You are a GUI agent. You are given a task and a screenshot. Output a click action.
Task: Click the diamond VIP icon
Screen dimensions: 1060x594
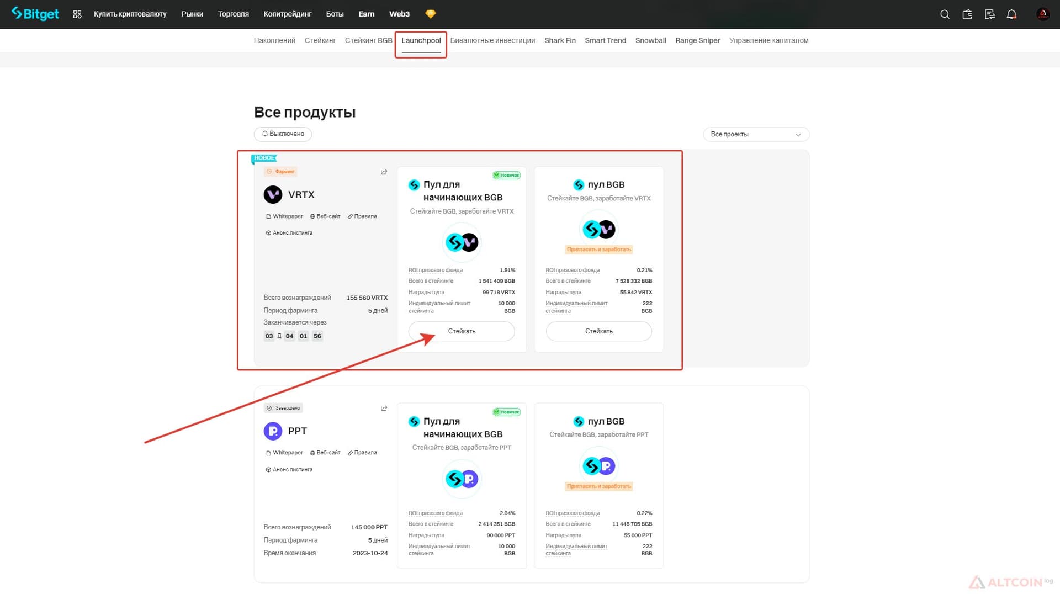431,14
